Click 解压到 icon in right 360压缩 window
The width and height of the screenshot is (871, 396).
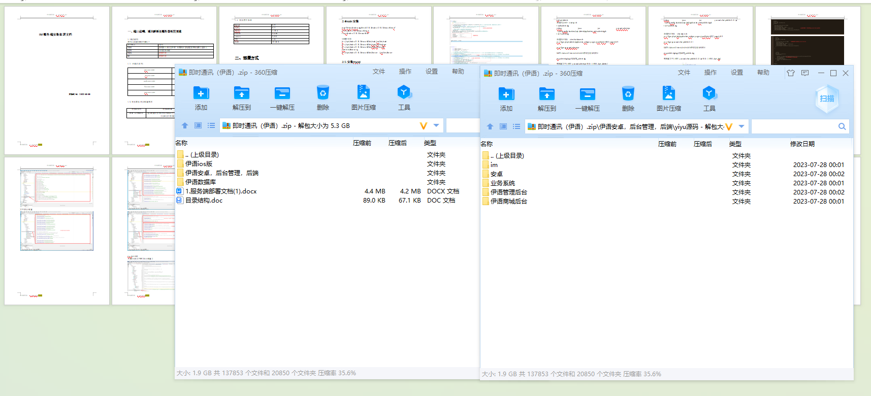point(547,94)
